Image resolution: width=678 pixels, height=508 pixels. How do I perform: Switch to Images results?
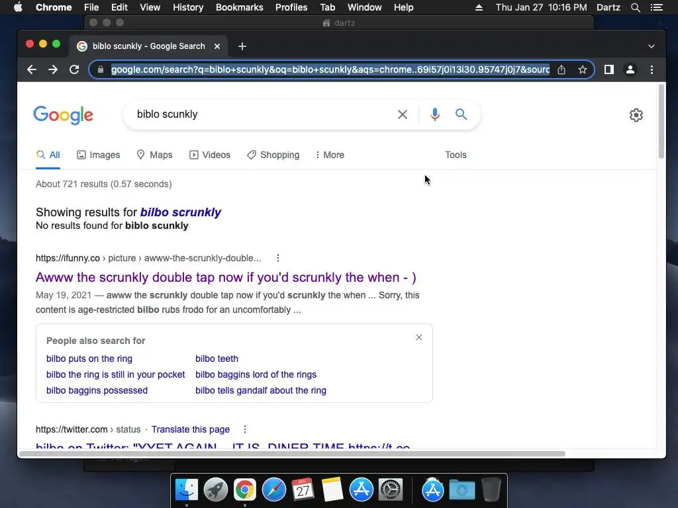99,155
